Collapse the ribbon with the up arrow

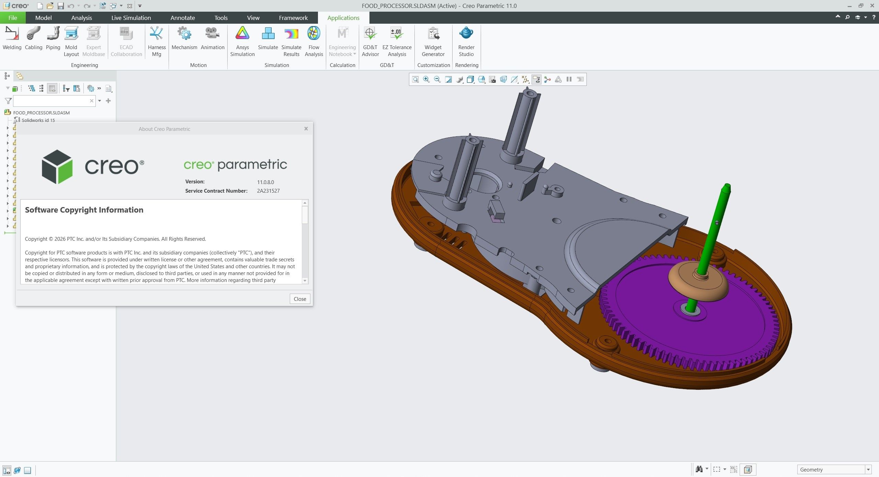[838, 17]
